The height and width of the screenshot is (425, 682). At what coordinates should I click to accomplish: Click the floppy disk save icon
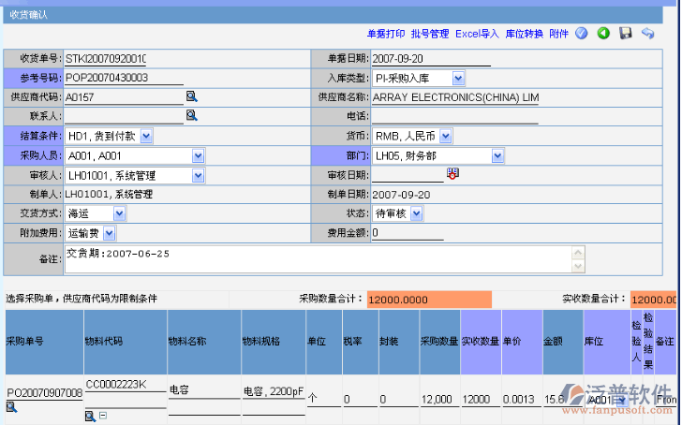(x=626, y=34)
